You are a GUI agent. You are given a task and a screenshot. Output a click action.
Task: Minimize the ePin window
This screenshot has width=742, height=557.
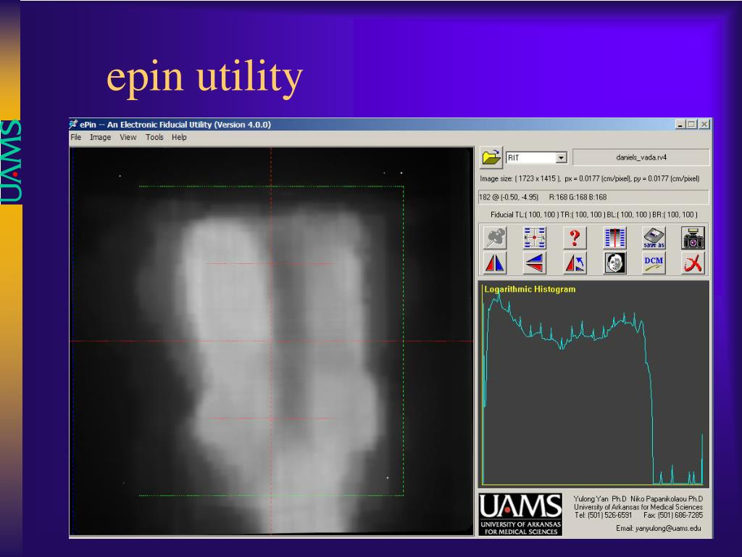(680, 124)
